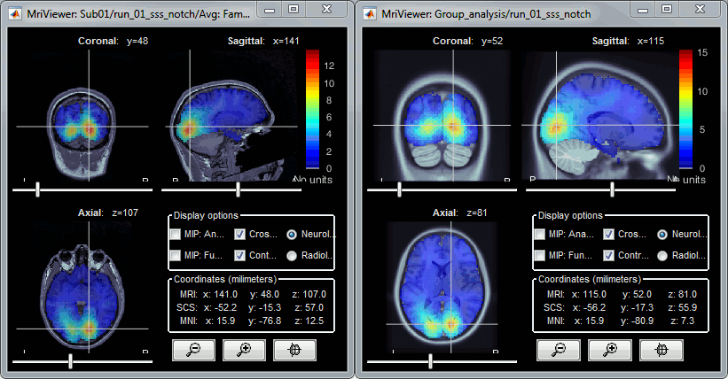Image resolution: width=728 pixels, height=379 pixels.
Task: Zoom out in the Sub01 MRI viewer
Action: pos(193,350)
